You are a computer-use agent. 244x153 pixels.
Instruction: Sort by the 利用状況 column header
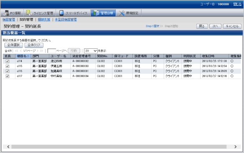point(191,56)
